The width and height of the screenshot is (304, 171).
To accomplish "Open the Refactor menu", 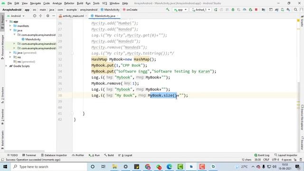I will (x=69, y=3).
